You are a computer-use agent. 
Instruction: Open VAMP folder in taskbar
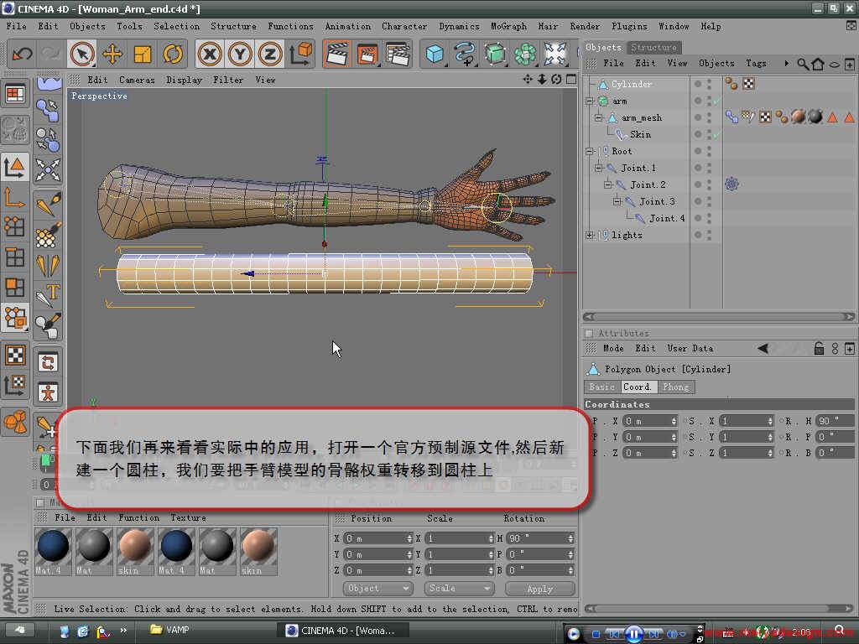tap(169, 631)
